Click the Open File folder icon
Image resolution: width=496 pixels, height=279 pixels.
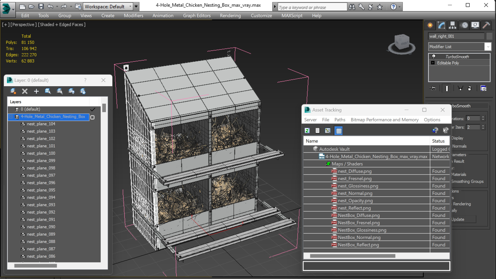(x=32, y=6)
